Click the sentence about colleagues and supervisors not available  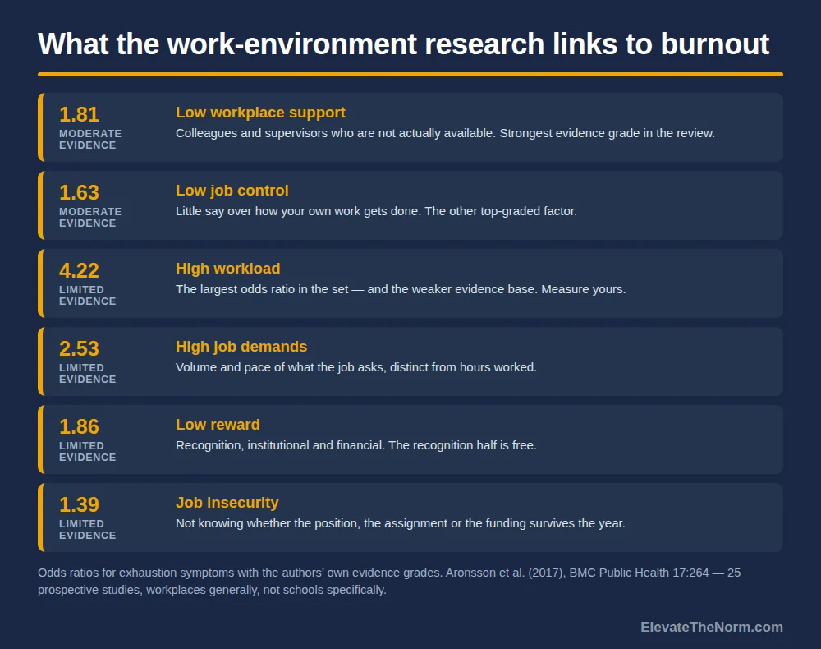pyautogui.click(x=445, y=133)
